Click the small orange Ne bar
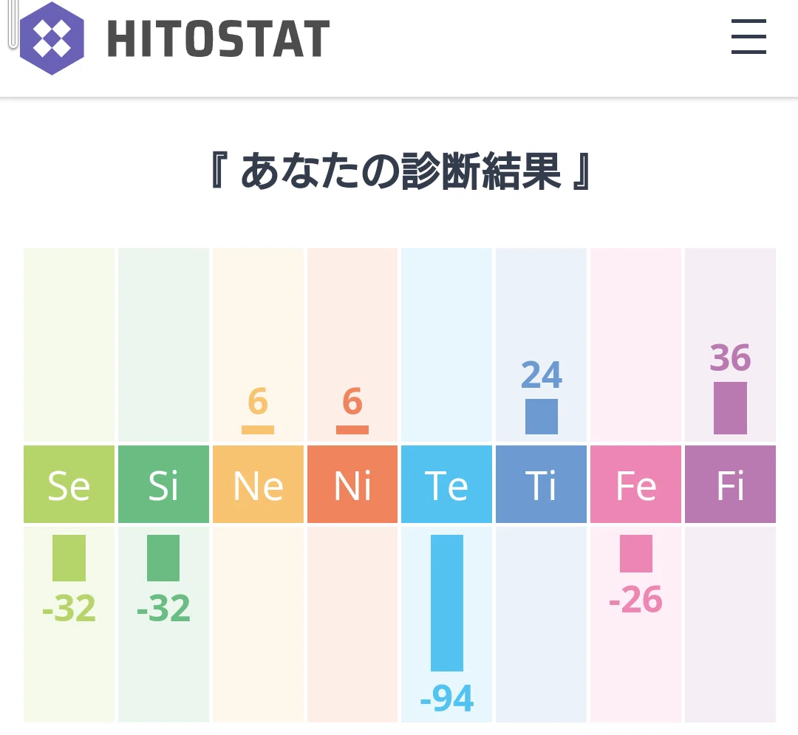 [x=258, y=430]
